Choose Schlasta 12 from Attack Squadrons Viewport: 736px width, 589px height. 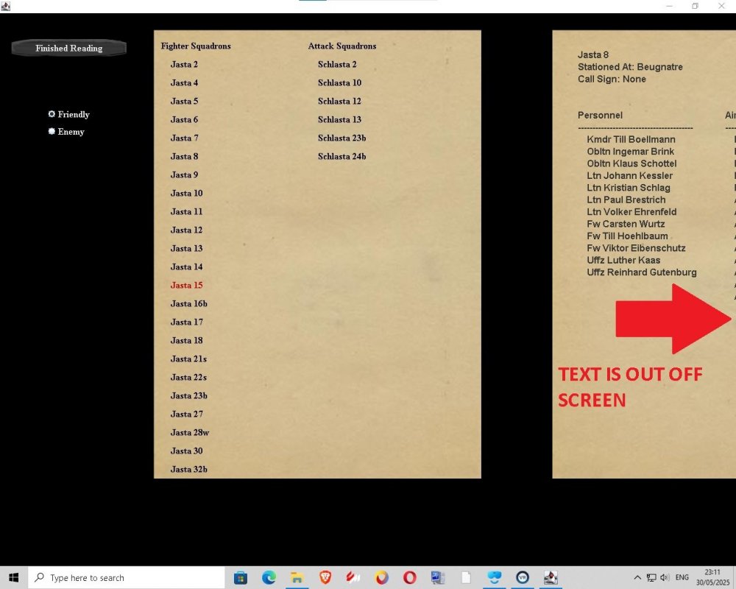(x=339, y=101)
